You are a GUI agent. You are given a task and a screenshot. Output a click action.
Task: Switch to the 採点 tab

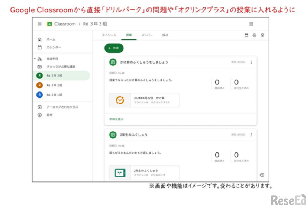(x=165, y=35)
